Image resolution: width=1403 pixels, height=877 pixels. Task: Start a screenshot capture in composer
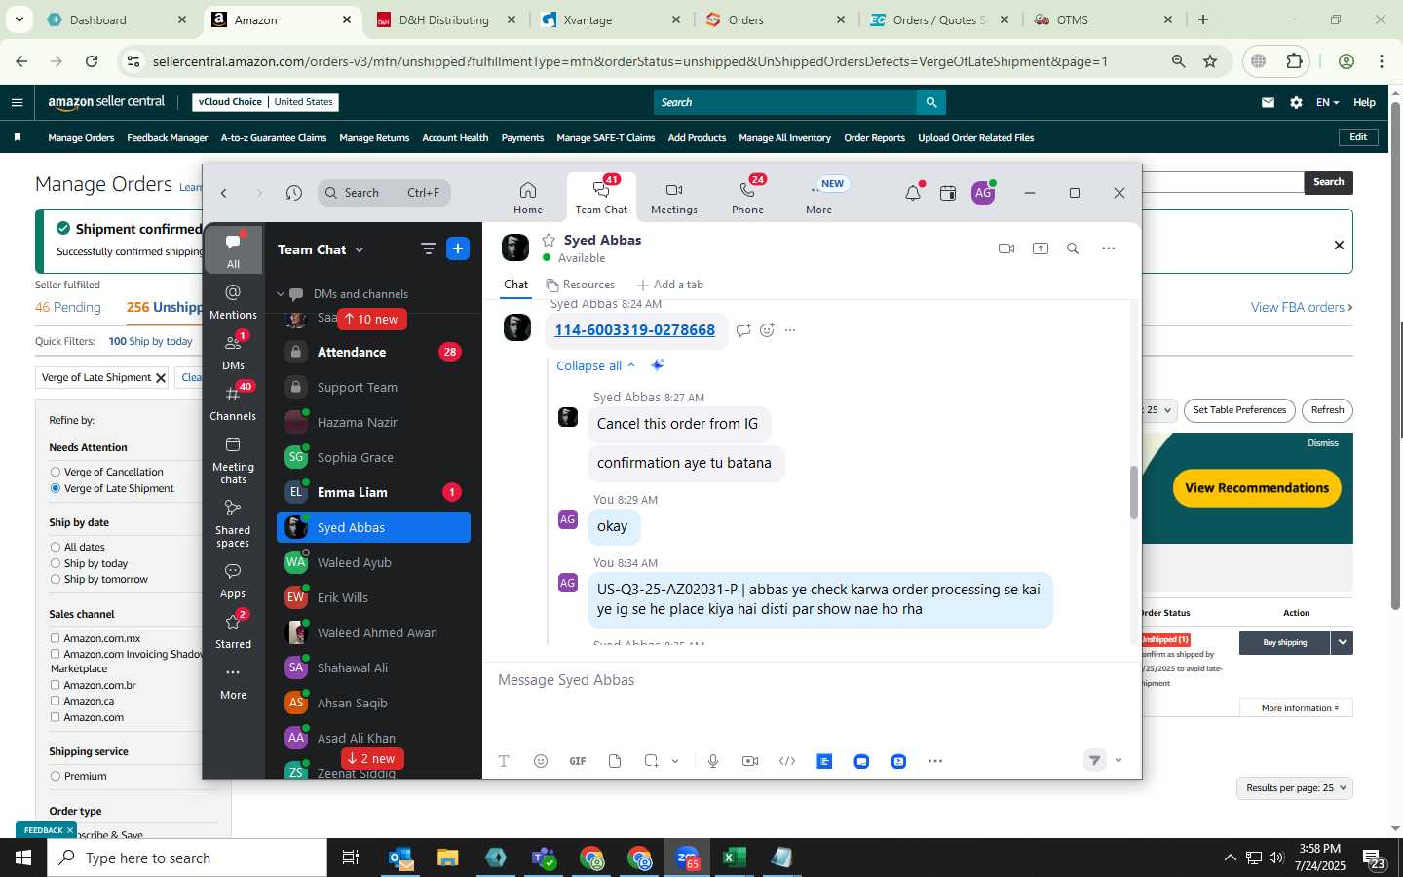click(x=651, y=761)
